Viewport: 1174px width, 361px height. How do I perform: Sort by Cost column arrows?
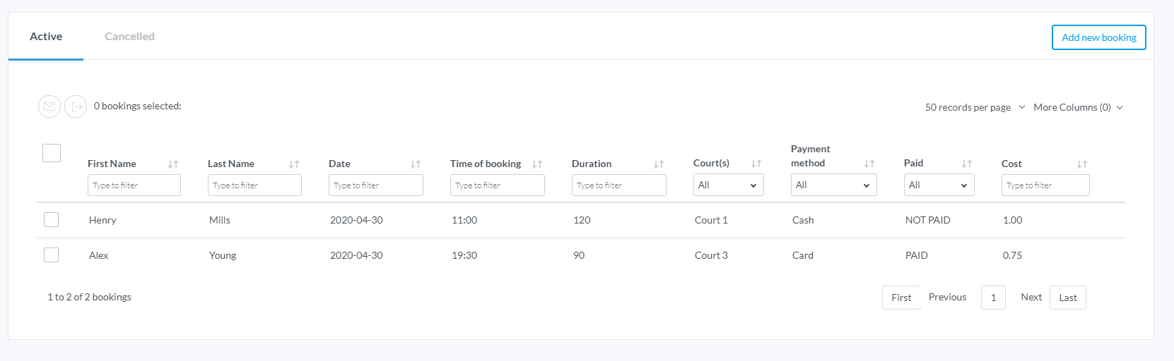1081,164
